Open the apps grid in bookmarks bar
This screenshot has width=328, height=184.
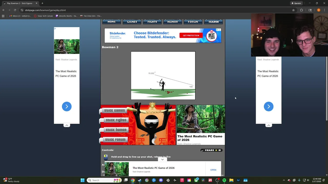[x=3, y=16]
